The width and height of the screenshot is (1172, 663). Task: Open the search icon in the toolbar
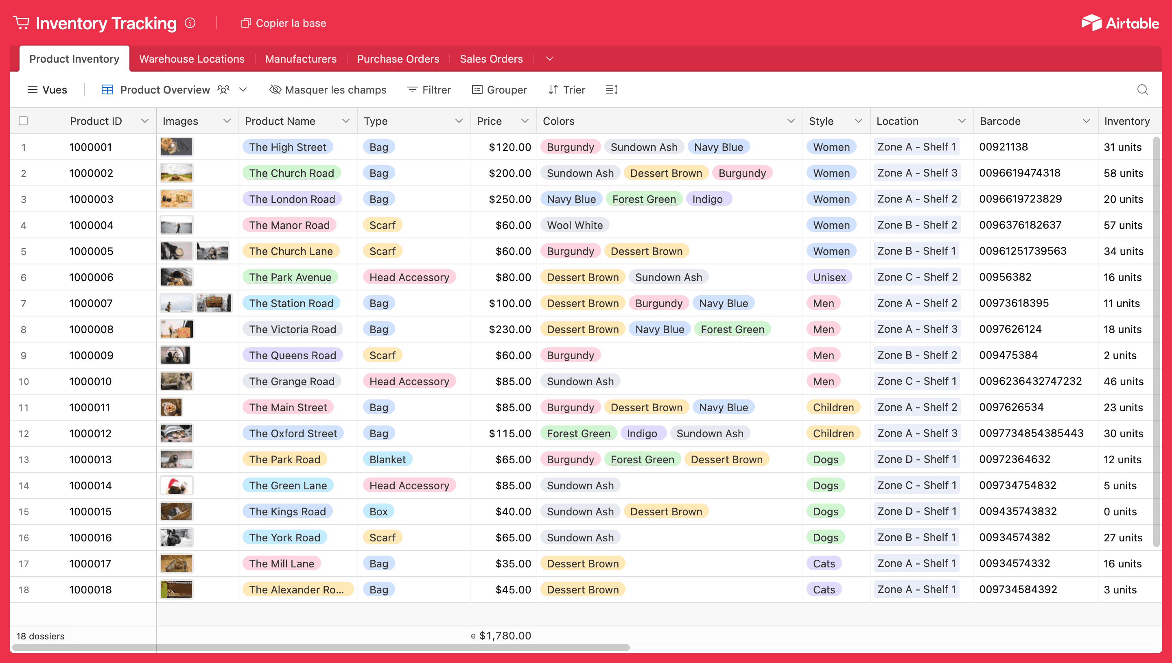pyautogui.click(x=1143, y=90)
